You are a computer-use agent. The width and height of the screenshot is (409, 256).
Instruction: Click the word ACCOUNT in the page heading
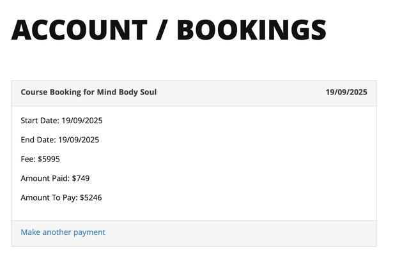click(79, 30)
